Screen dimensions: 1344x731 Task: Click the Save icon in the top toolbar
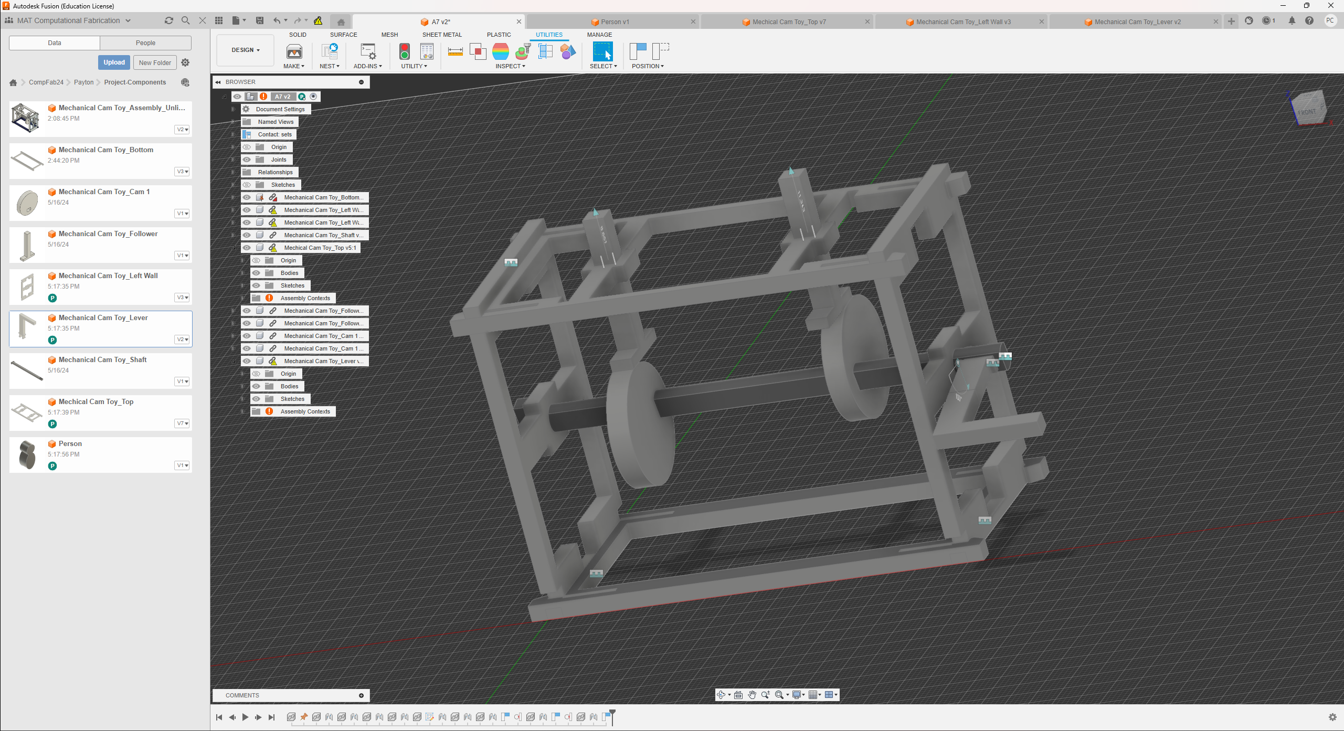pos(259,20)
